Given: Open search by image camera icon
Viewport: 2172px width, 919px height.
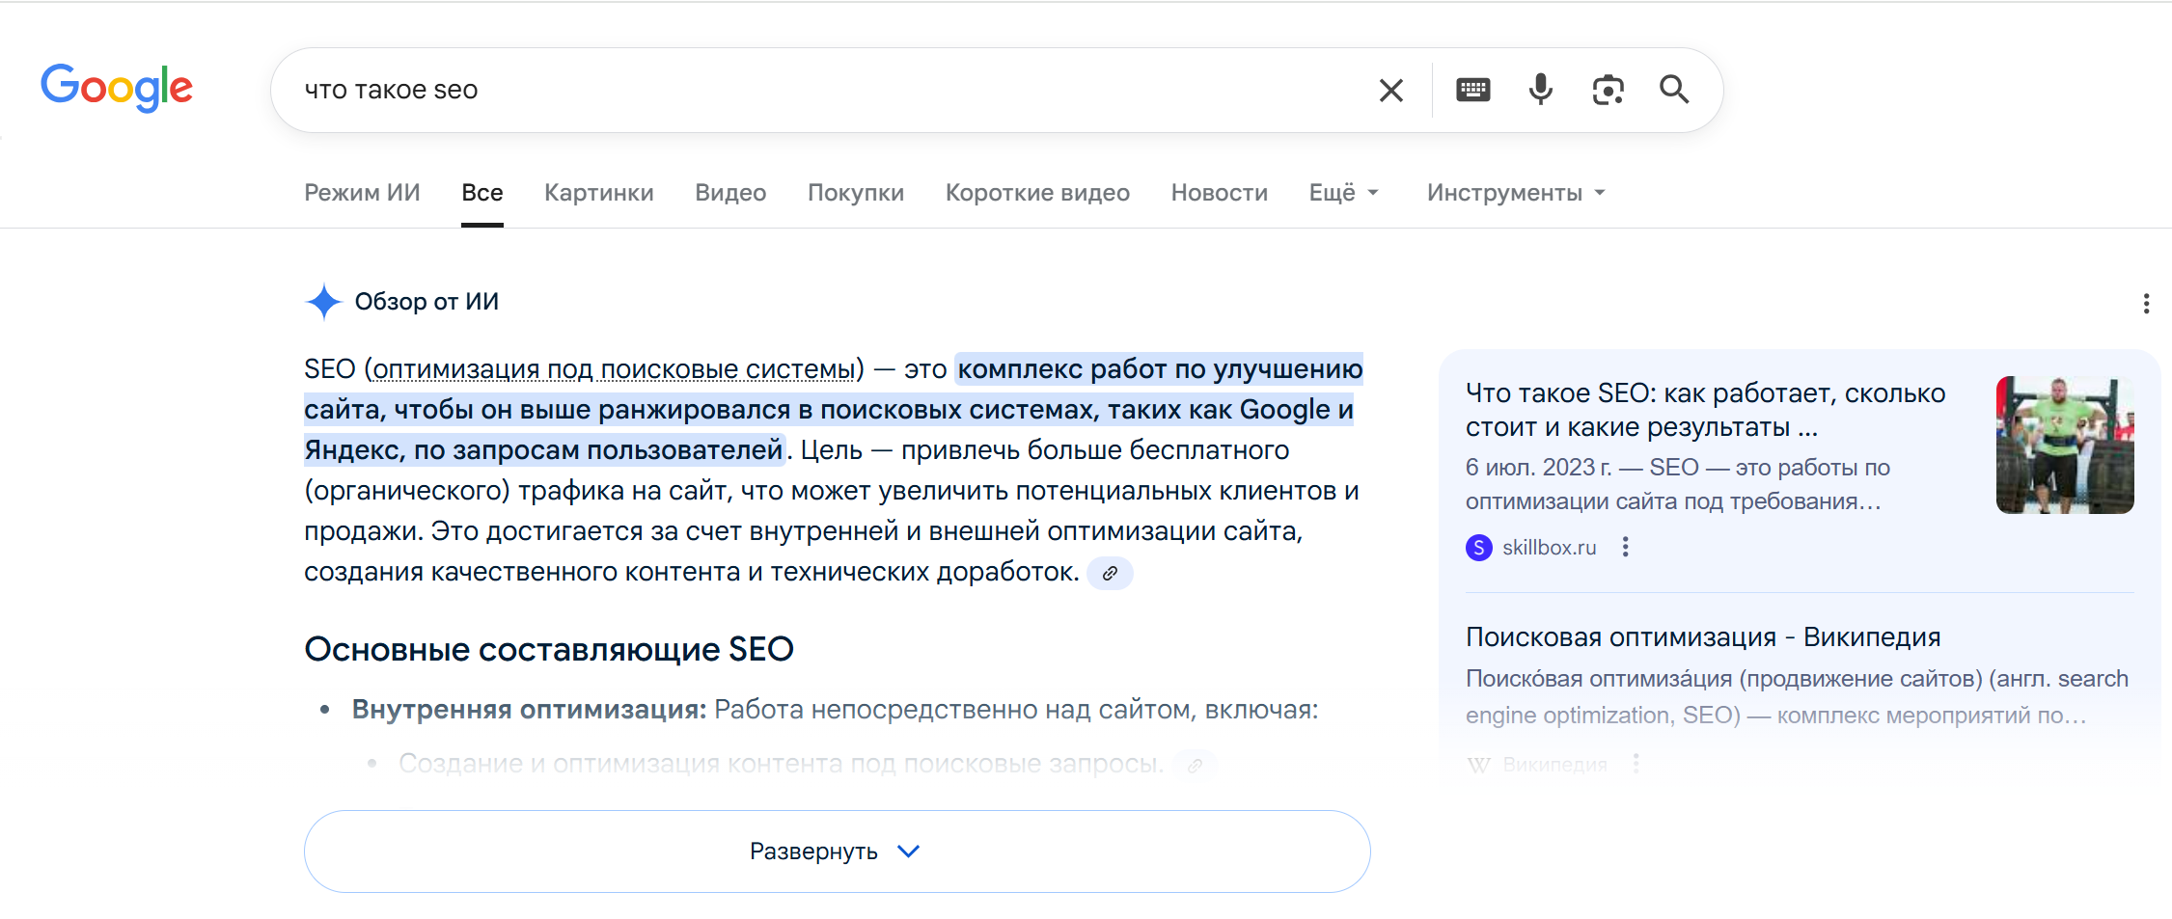Looking at the screenshot, I should 1608,91.
